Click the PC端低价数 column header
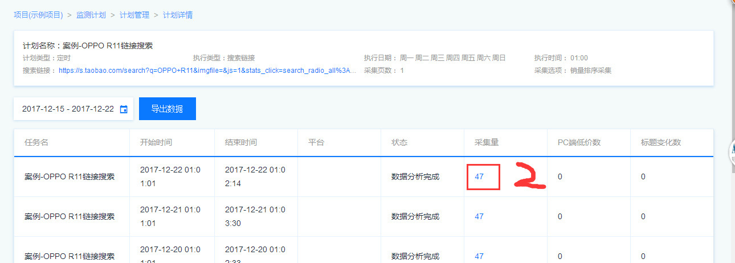 [579, 142]
